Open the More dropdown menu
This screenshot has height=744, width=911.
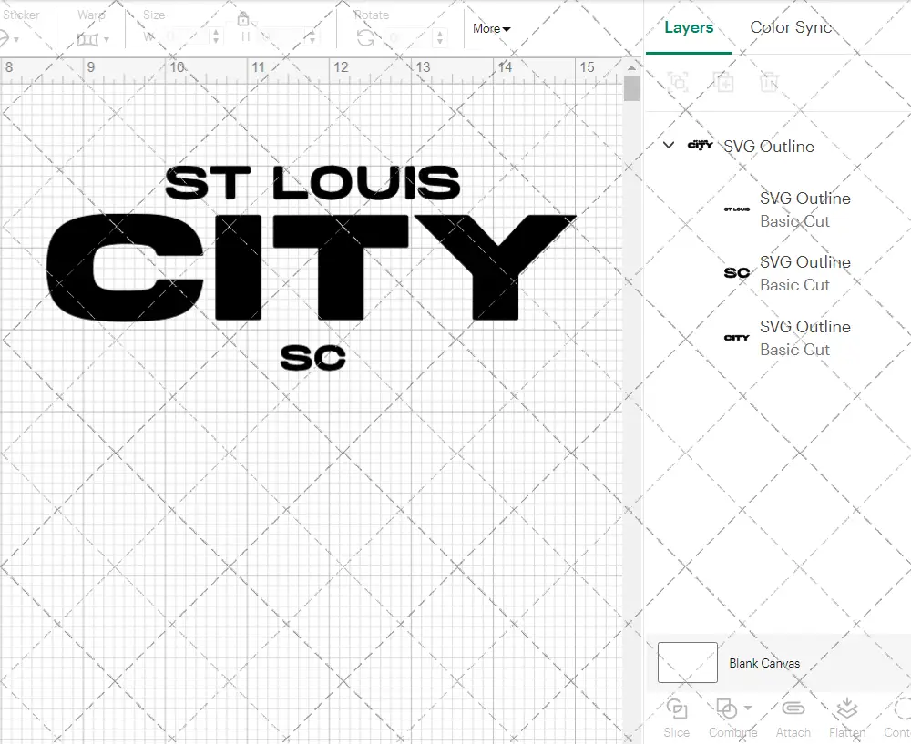click(x=491, y=28)
